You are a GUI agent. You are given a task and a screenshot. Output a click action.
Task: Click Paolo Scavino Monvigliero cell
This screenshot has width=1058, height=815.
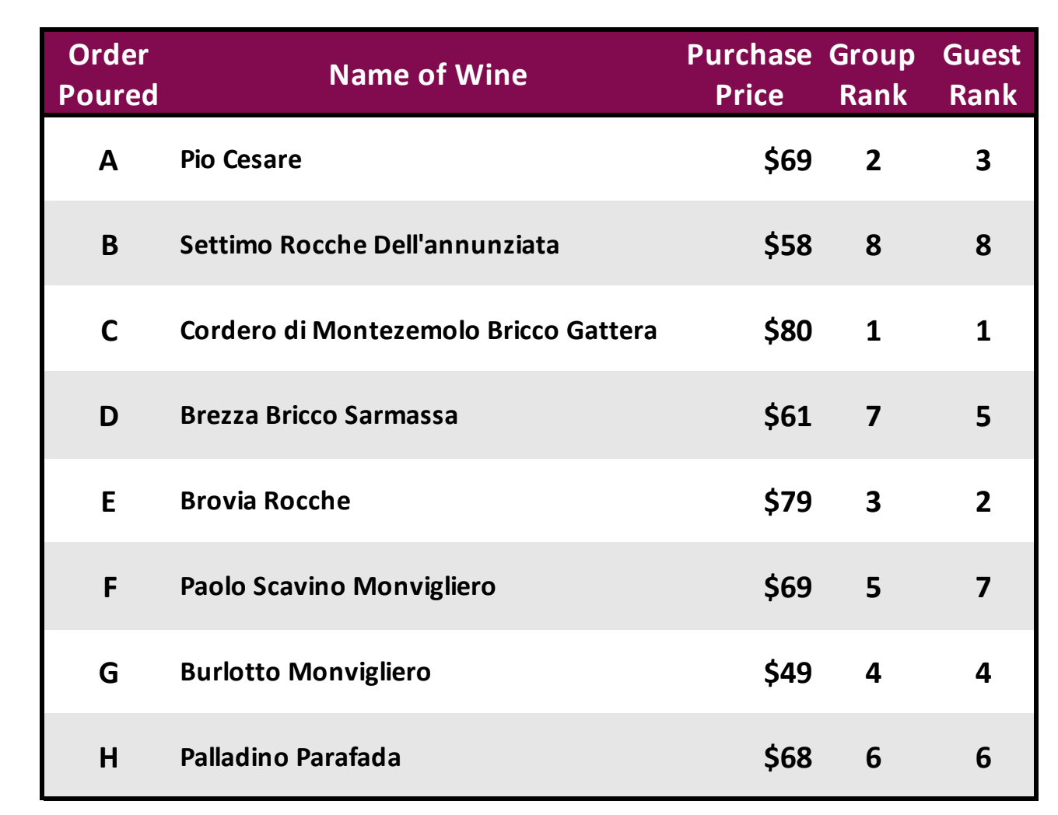coord(338,586)
